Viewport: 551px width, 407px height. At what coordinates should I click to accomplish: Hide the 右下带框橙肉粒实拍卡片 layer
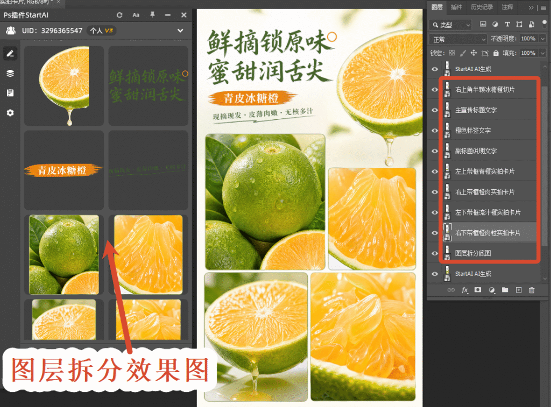pyautogui.click(x=435, y=232)
